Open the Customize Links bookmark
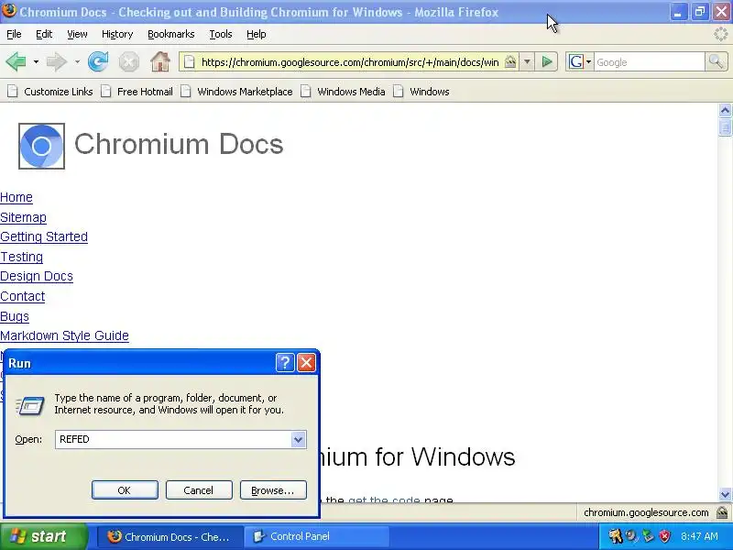The width and height of the screenshot is (733, 550). point(50,92)
